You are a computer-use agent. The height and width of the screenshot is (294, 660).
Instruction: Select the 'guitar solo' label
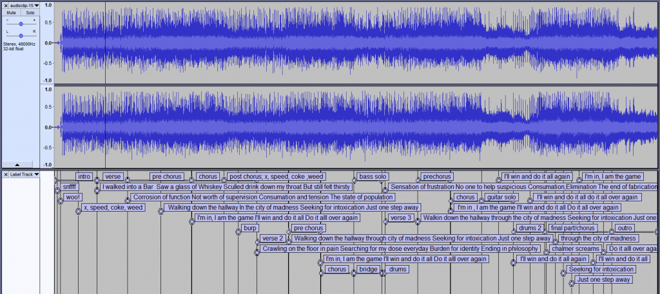point(501,197)
